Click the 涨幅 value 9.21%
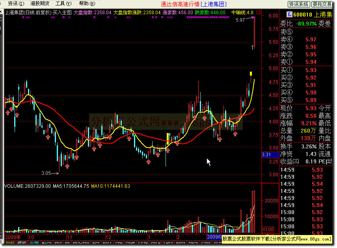 point(309,124)
